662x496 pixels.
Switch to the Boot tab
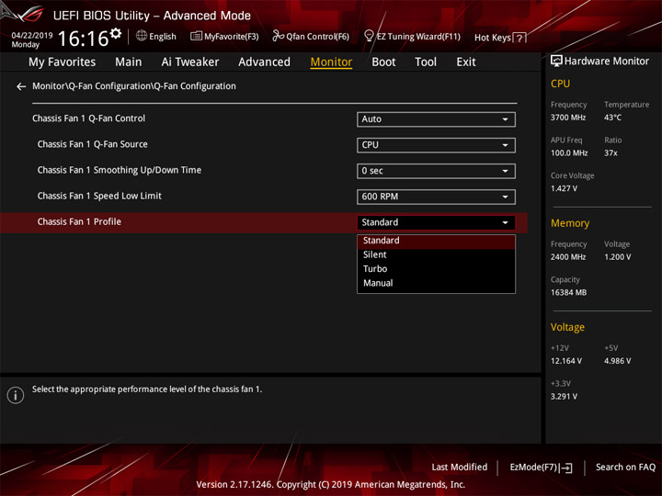click(383, 62)
